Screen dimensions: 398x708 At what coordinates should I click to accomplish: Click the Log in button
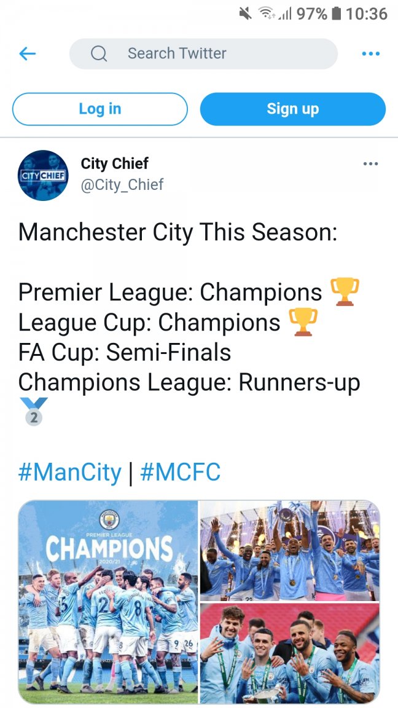100,109
